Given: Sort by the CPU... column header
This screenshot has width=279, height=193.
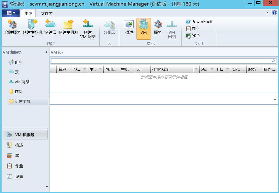Looking at the screenshot, I should (x=239, y=69).
